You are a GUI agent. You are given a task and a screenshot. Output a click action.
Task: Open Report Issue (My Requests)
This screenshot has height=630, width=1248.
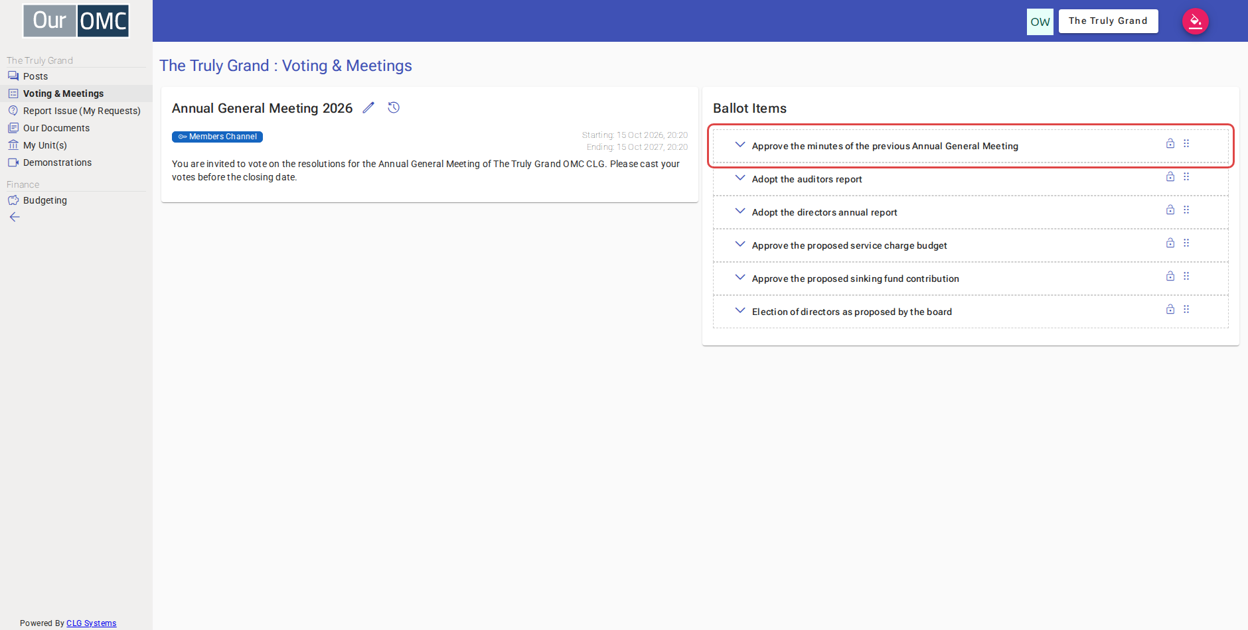tap(76, 111)
